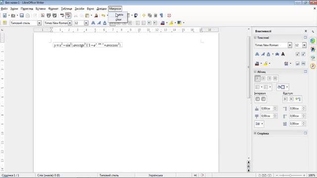
Task: Open sidebar font size dropdown
Action: (x=304, y=45)
